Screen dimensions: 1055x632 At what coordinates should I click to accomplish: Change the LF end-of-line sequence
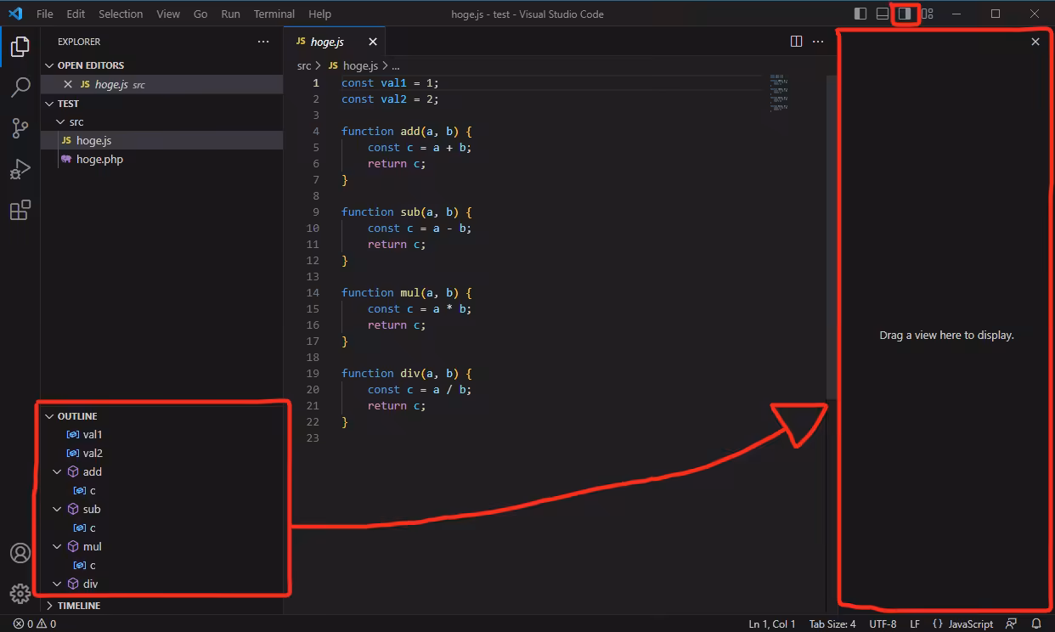(915, 624)
